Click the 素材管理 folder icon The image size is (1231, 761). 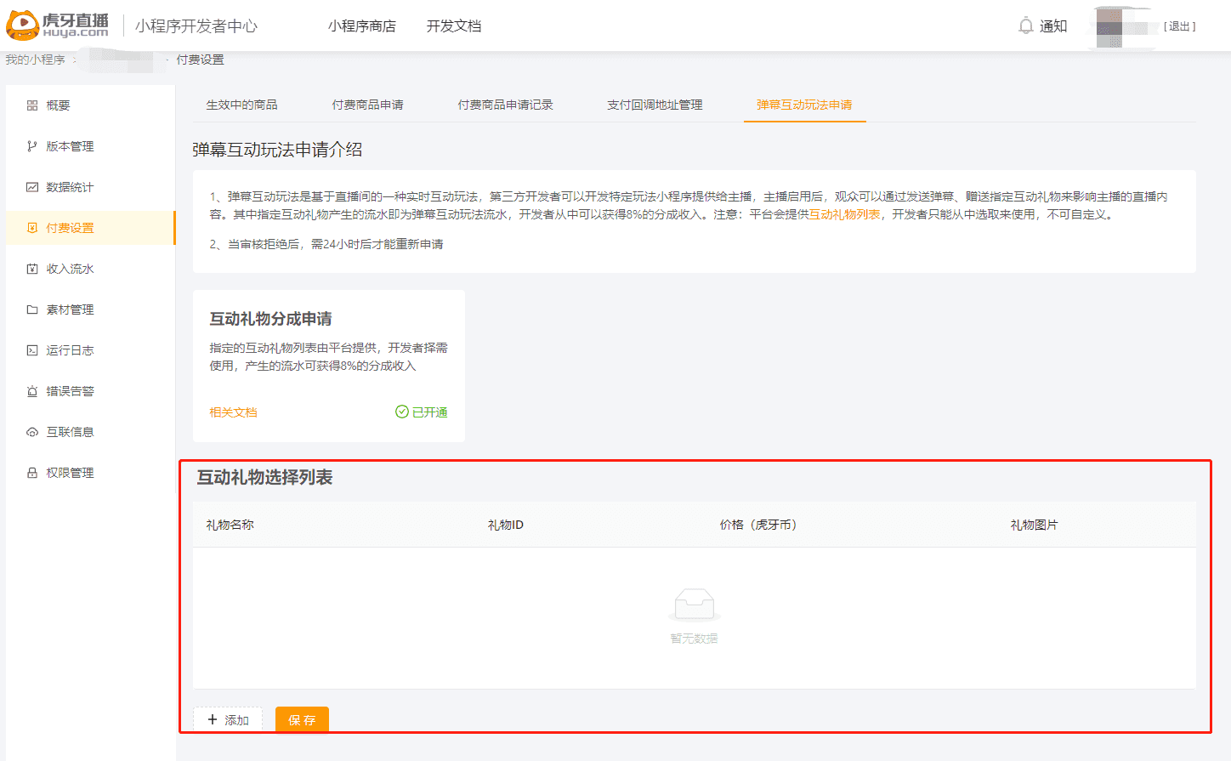(x=32, y=310)
